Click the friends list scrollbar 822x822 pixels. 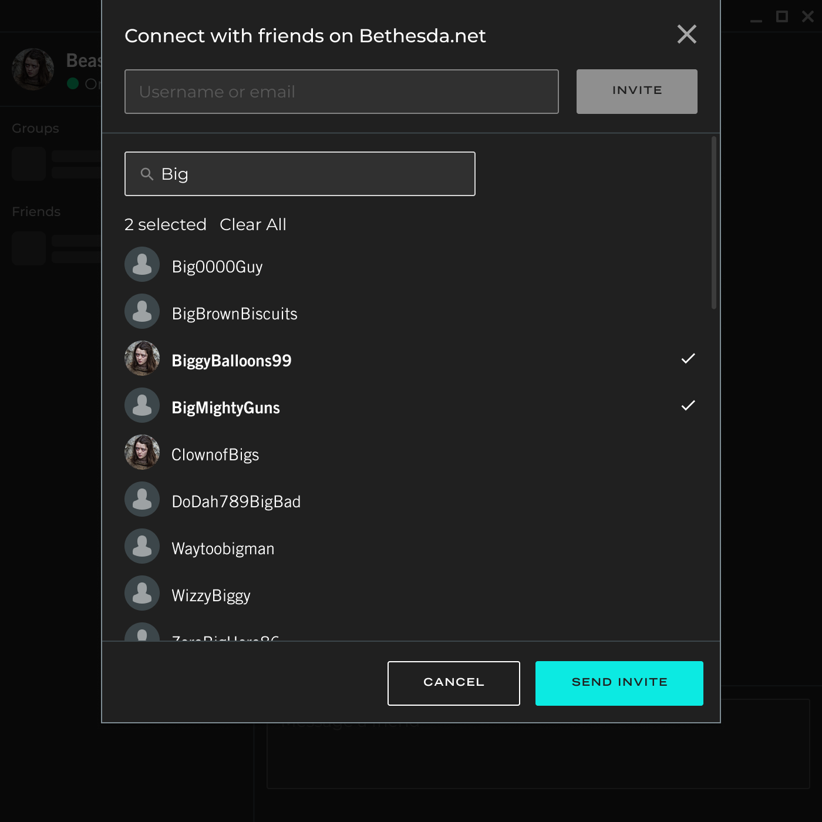713,223
